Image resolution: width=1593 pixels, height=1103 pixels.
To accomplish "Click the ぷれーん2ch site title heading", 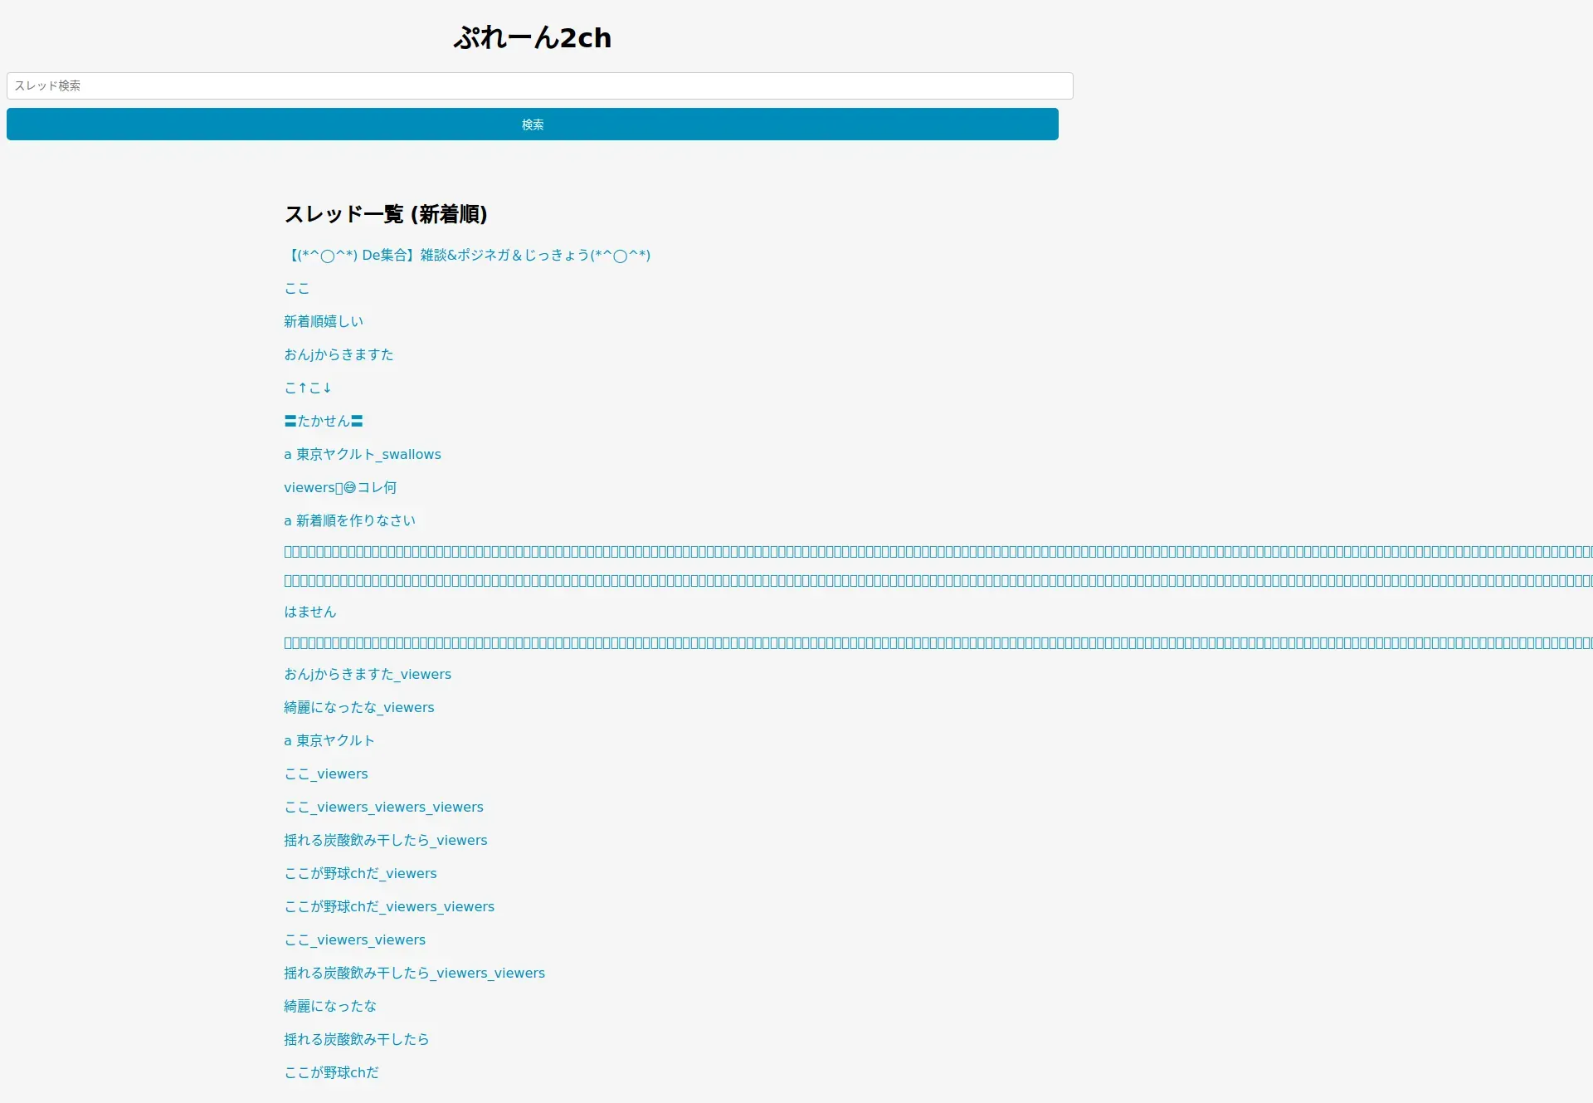I will (532, 37).
